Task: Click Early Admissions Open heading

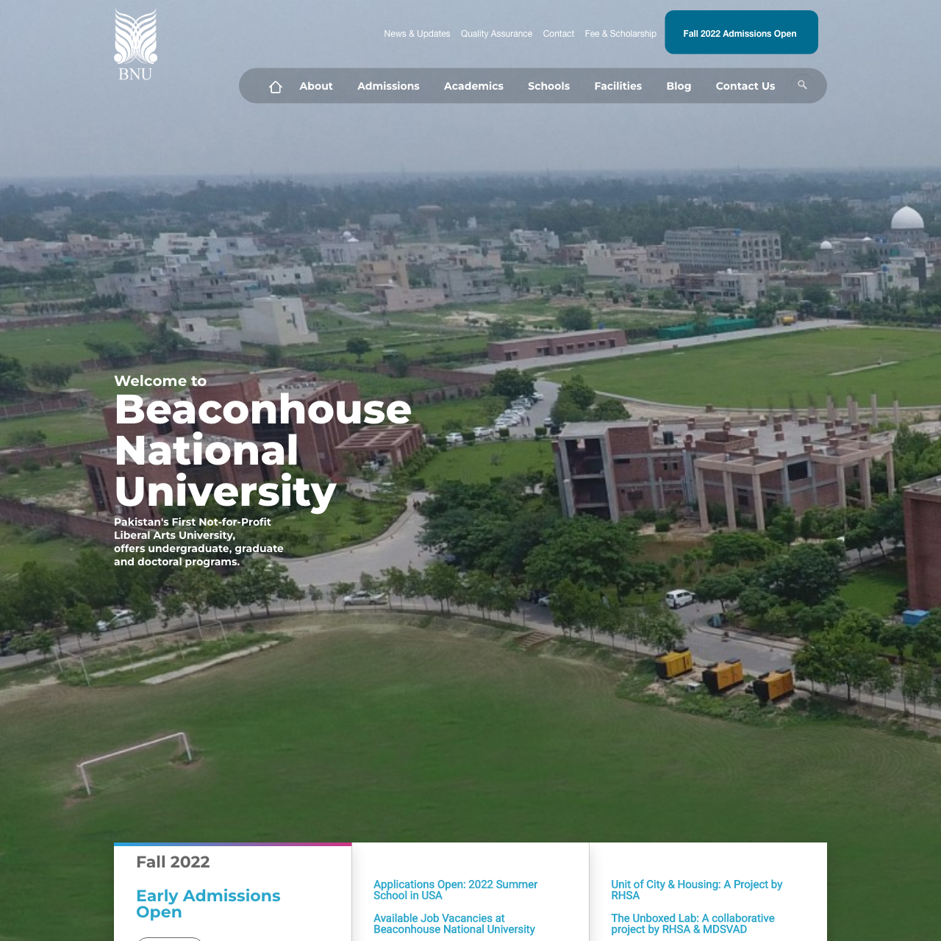Action: coord(208,904)
